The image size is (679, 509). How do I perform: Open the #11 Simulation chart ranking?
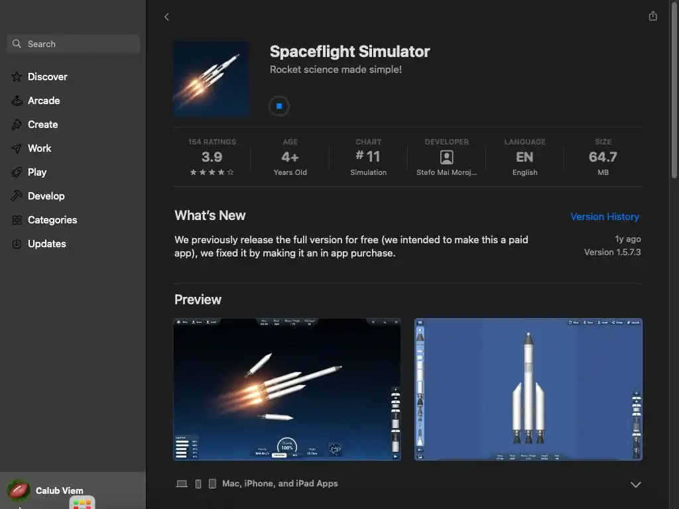tap(368, 156)
